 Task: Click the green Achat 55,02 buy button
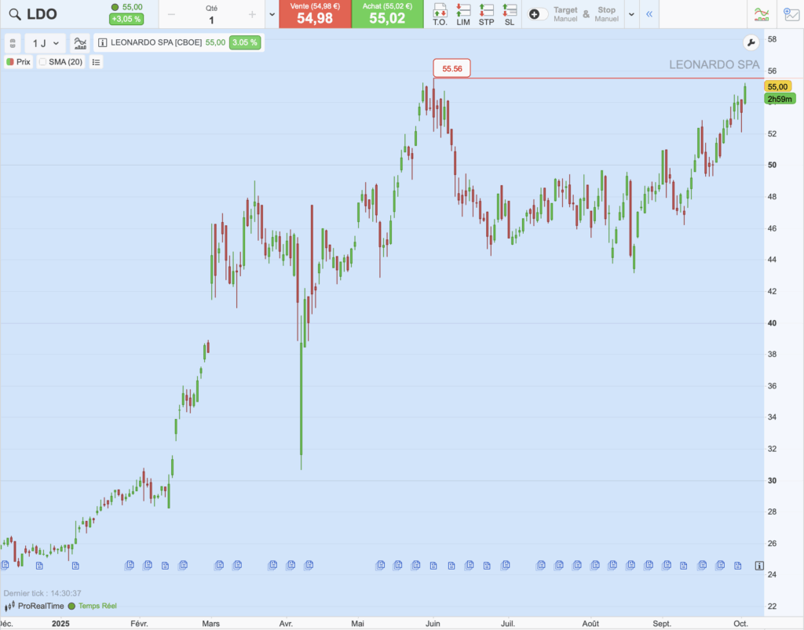(387, 14)
